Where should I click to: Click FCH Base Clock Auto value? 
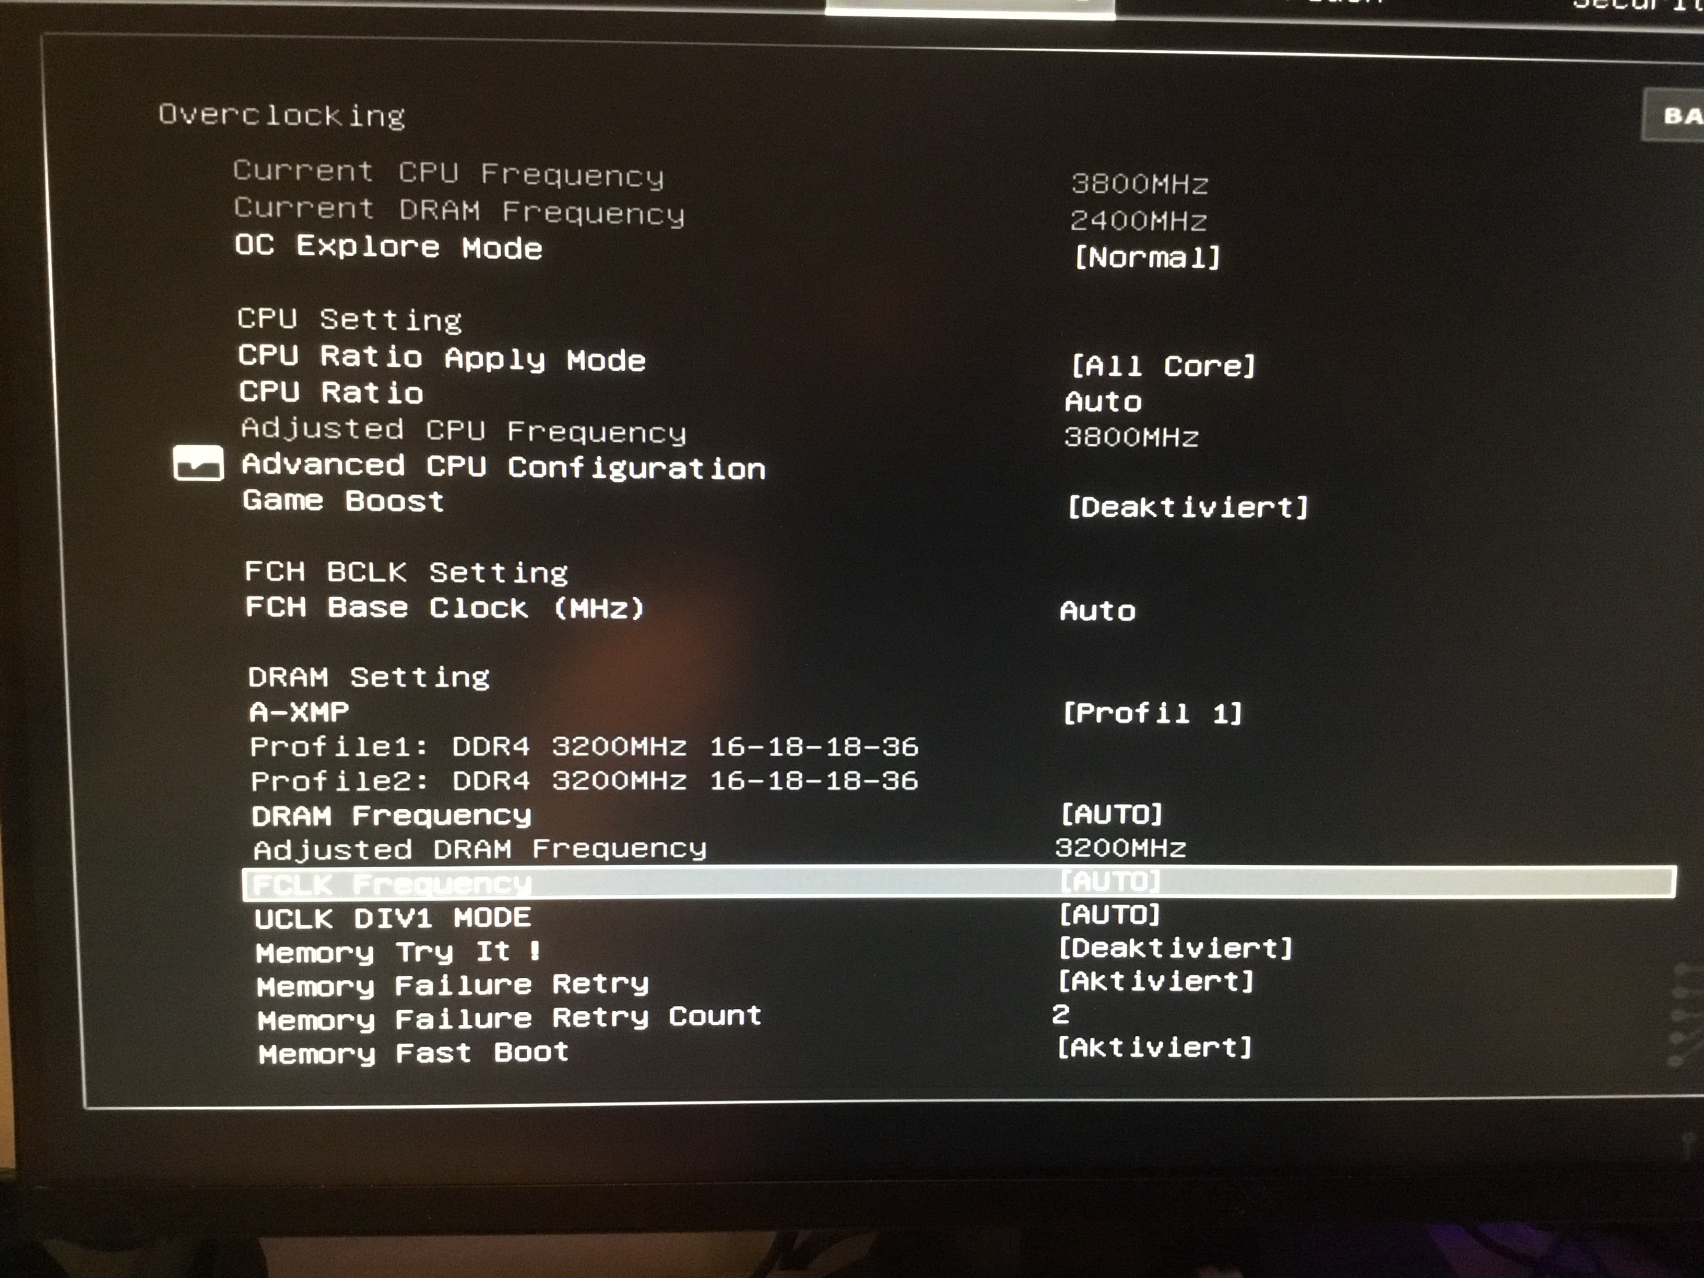click(x=1097, y=611)
